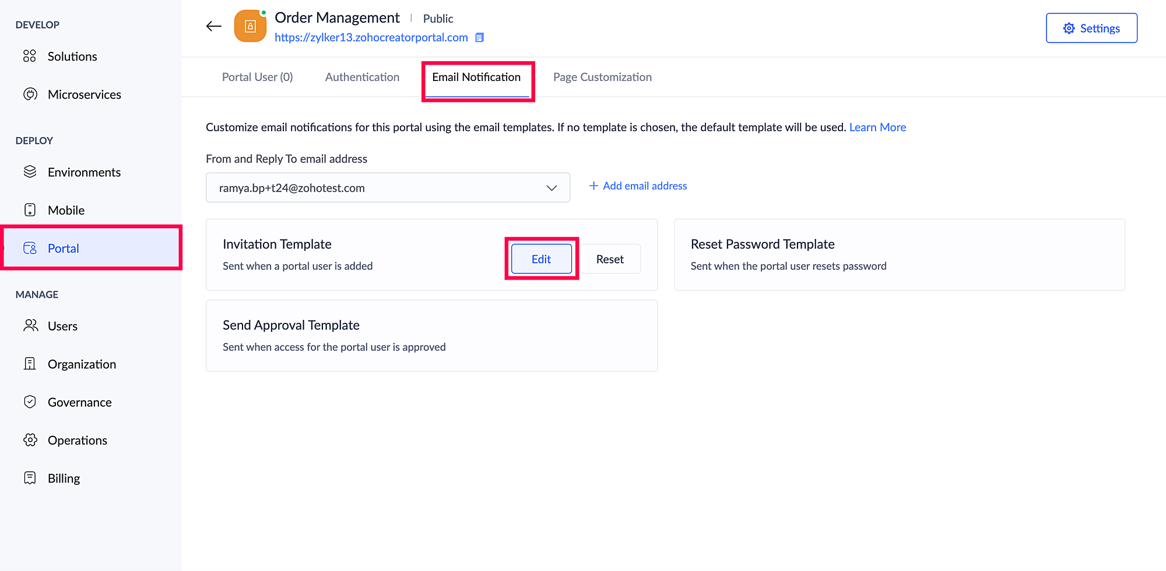Open the Billing page
Viewport: 1166px width, 571px height.
point(64,478)
